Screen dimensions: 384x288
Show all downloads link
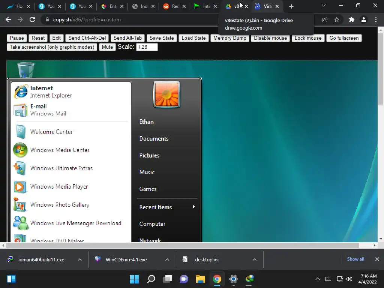coord(355,259)
